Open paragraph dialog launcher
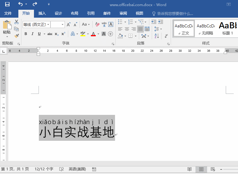This screenshot has width=238, height=174. (x=168, y=44)
